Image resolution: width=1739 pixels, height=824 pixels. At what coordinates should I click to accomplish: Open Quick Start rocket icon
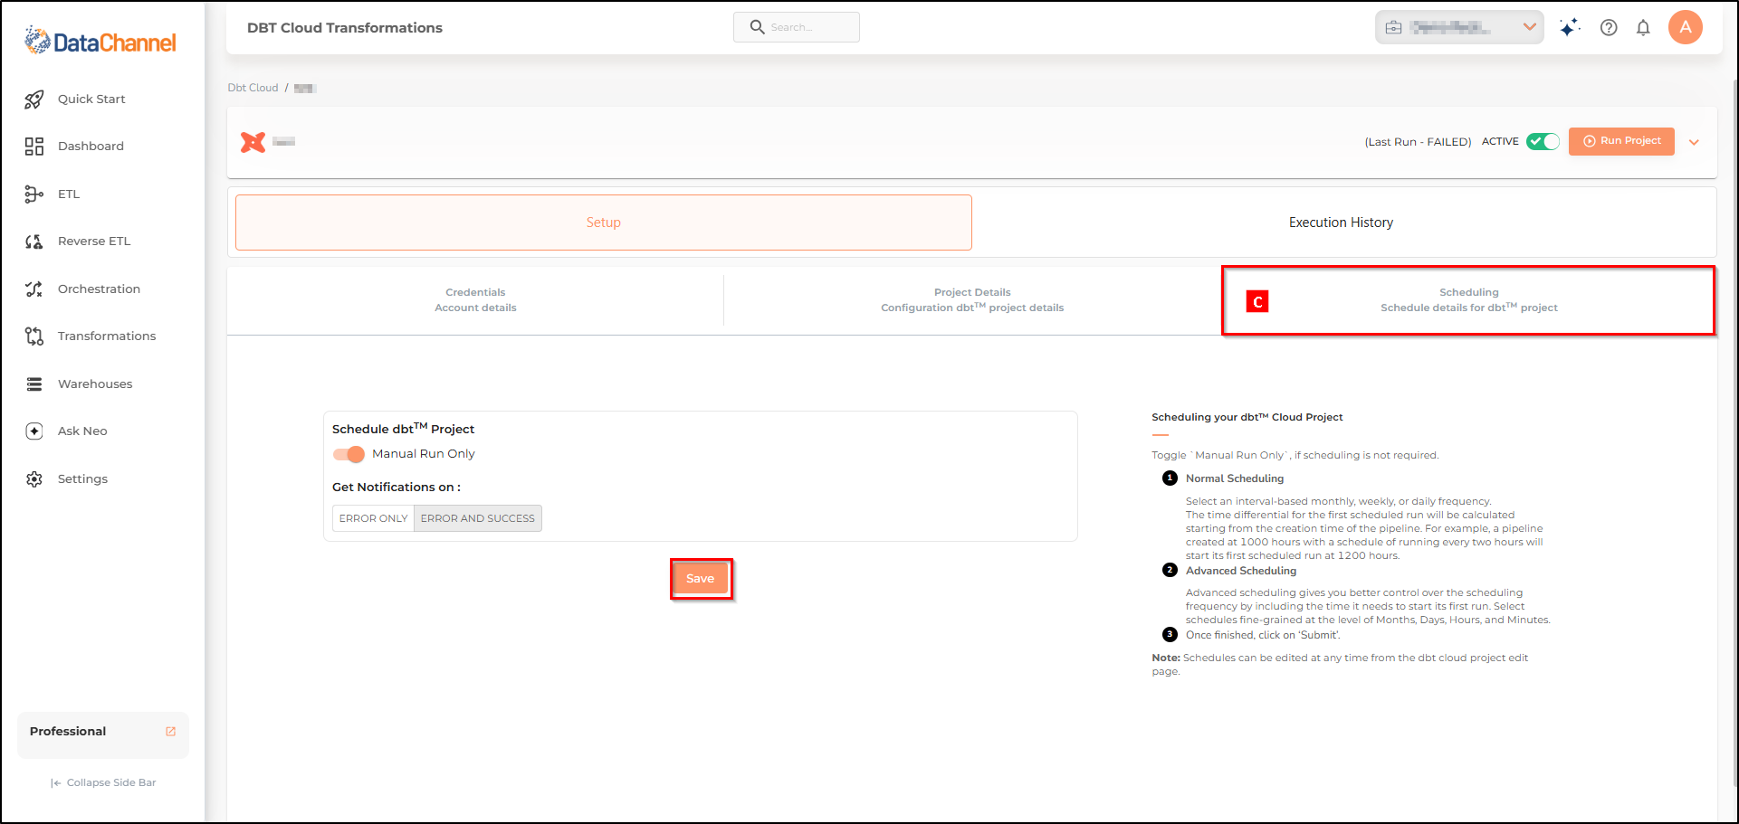[34, 99]
